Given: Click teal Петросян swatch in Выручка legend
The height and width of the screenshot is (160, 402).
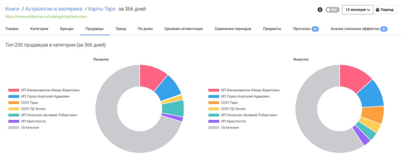Looking at the screenshot, I should (x=214, y=115).
